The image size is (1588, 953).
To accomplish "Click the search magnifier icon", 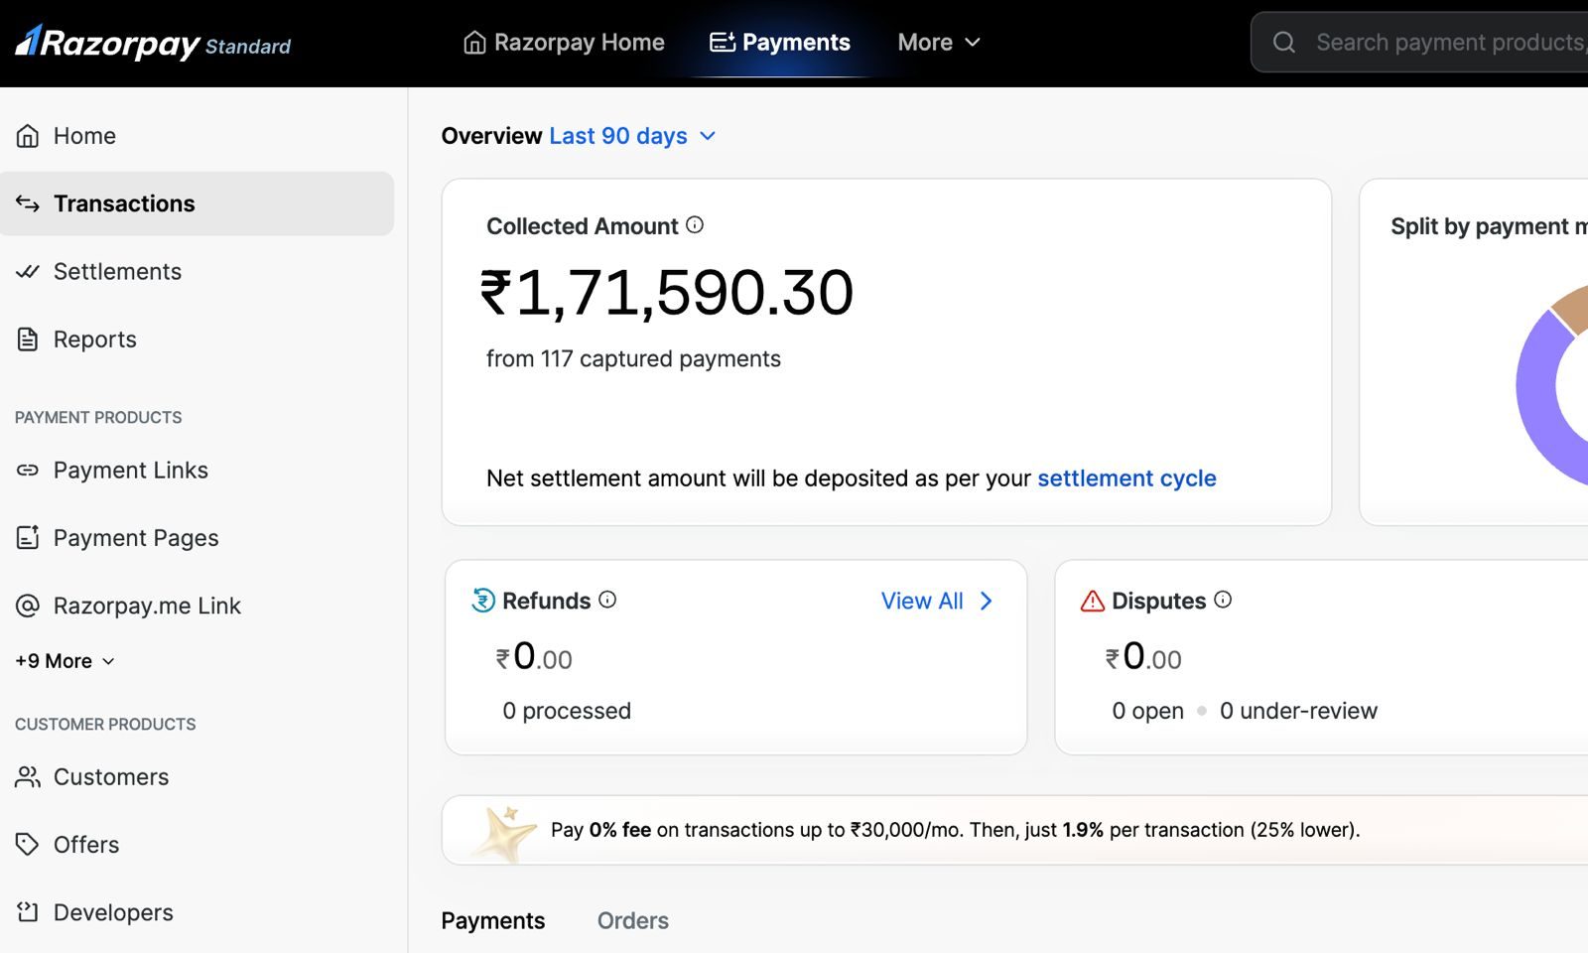I will pyautogui.click(x=1284, y=43).
